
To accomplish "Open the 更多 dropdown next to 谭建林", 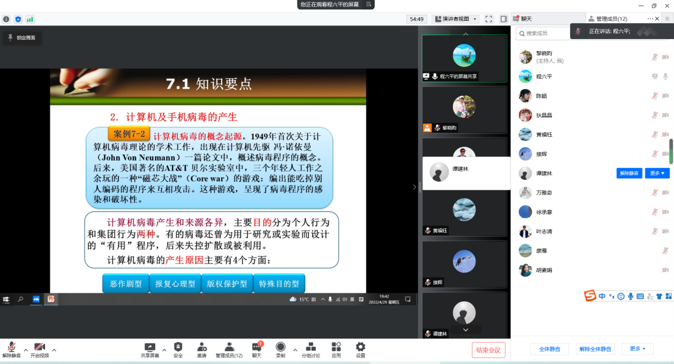I will click(x=657, y=173).
